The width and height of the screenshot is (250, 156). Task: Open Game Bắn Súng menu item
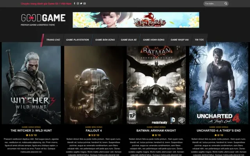[105, 40]
